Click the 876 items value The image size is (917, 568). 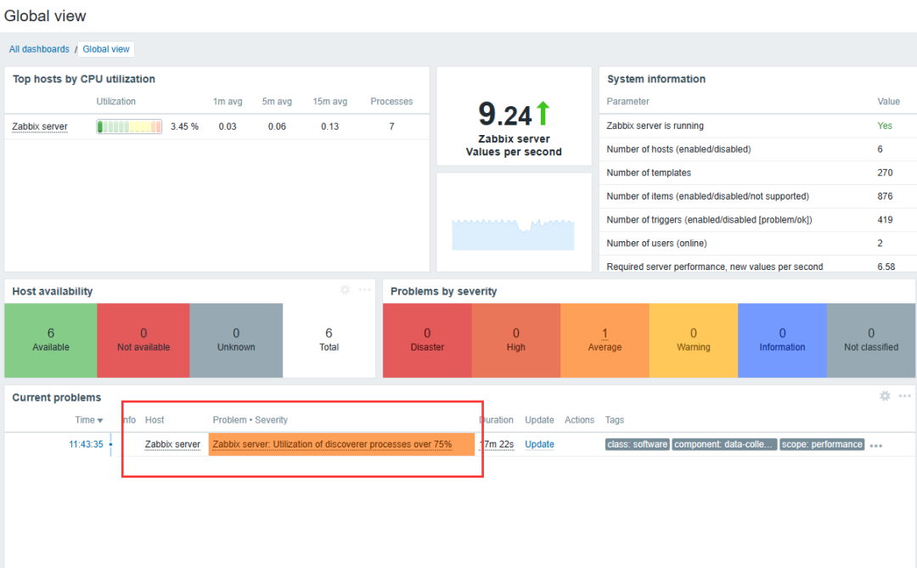pos(885,196)
